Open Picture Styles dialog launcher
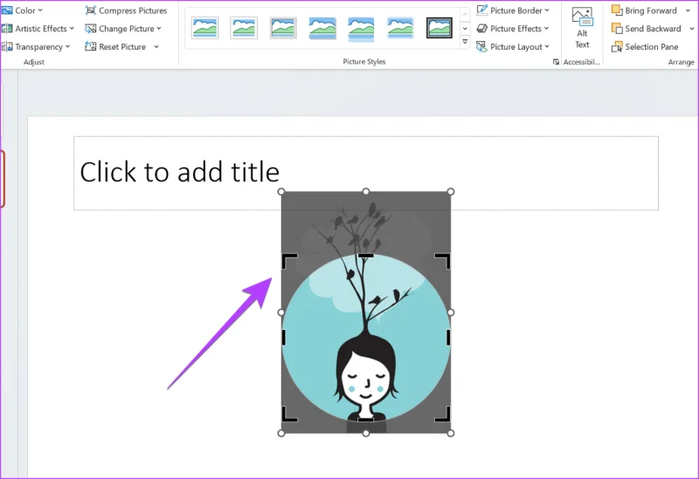The width and height of the screenshot is (699, 479). pyautogui.click(x=556, y=62)
